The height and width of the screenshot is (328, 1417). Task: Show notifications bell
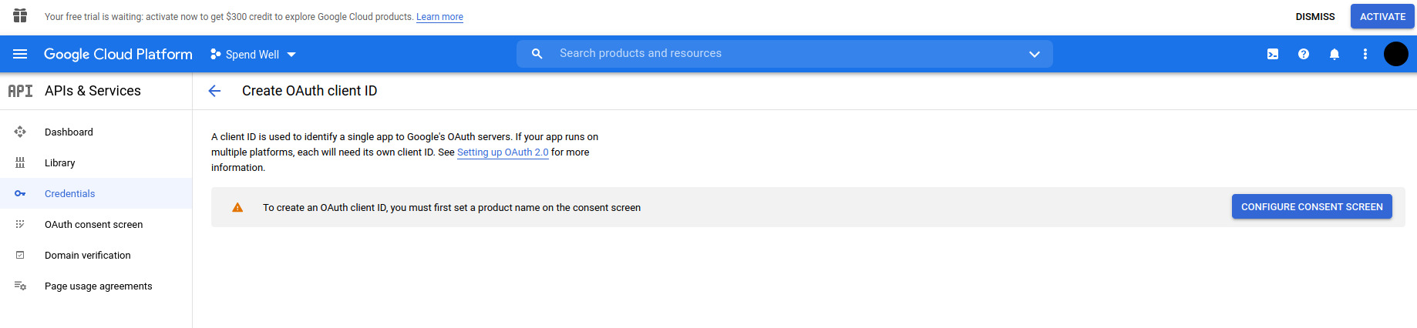pos(1335,54)
